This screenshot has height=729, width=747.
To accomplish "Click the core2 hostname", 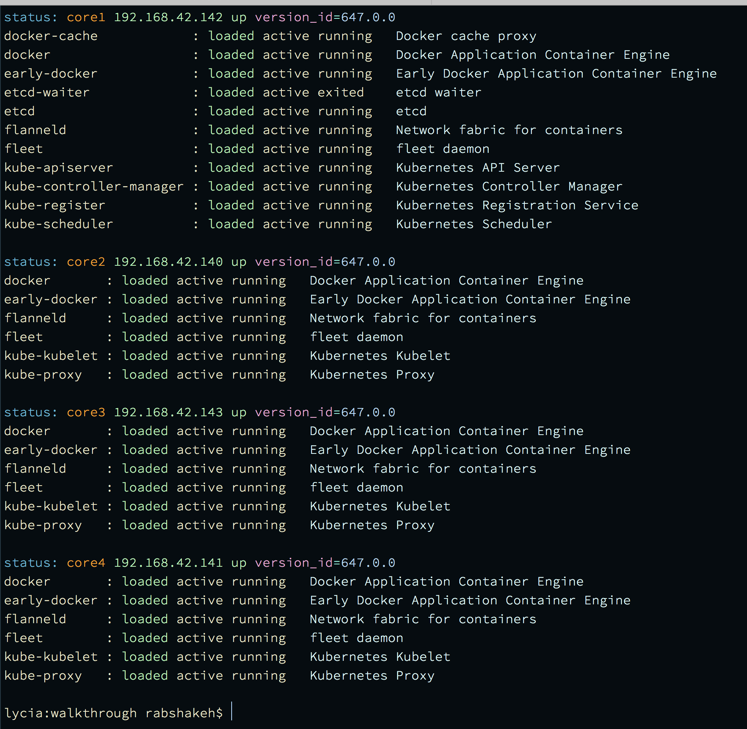I will tap(86, 262).
